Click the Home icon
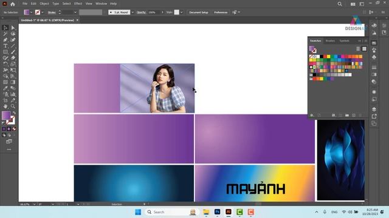This screenshot has height=218, width=389. click(13, 4)
